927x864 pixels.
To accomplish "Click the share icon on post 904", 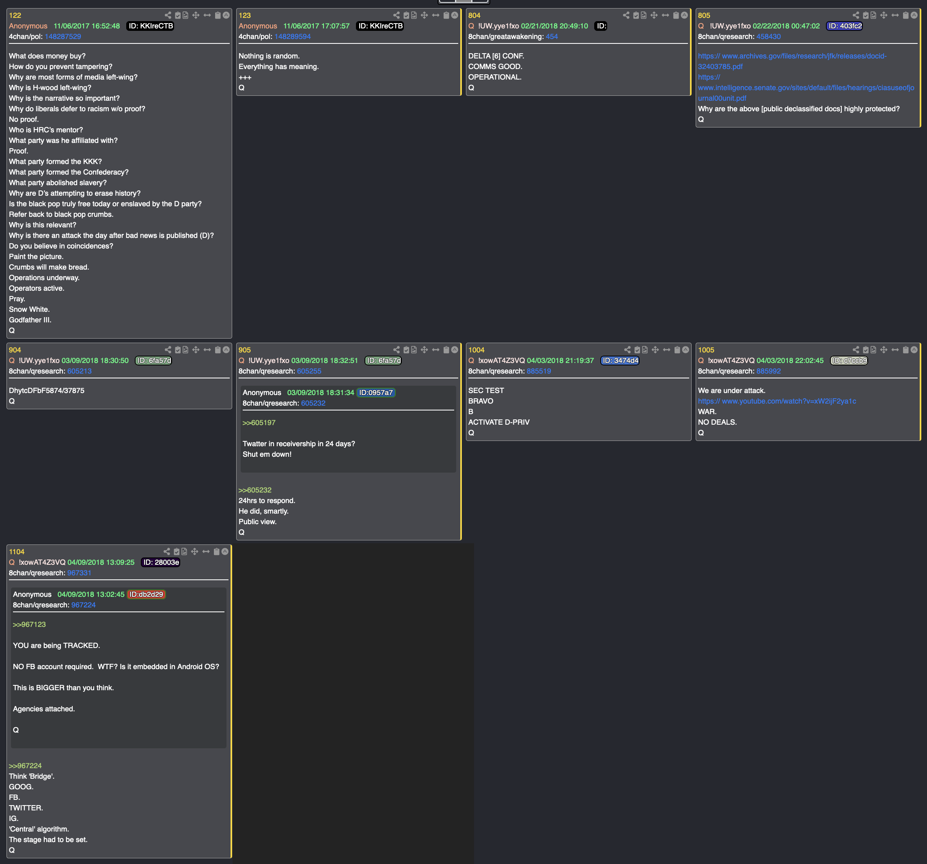I will pyautogui.click(x=168, y=350).
